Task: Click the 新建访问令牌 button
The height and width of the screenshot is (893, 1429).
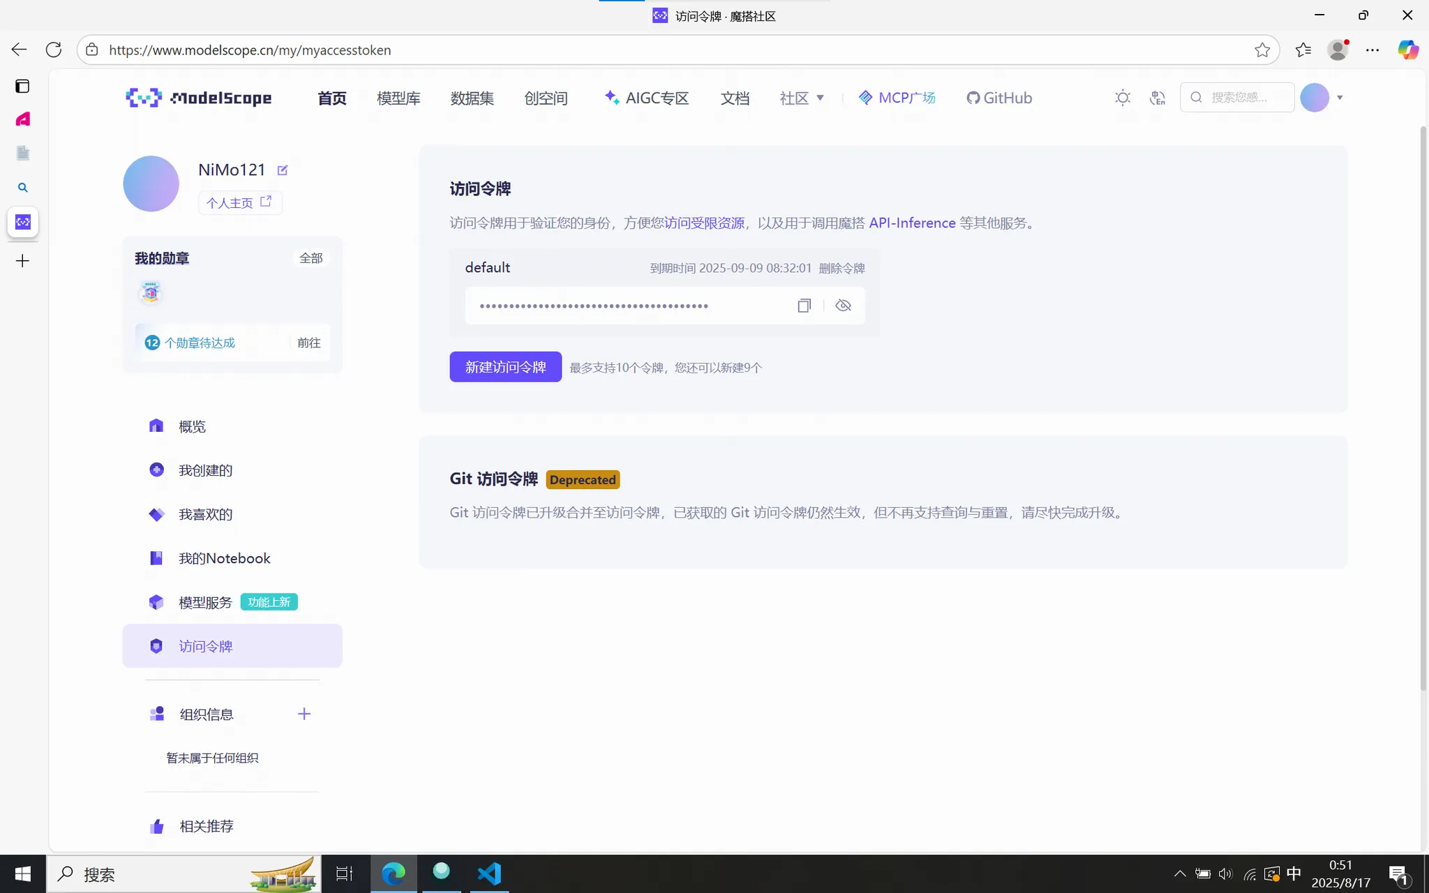Action: (x=505, y=367)
